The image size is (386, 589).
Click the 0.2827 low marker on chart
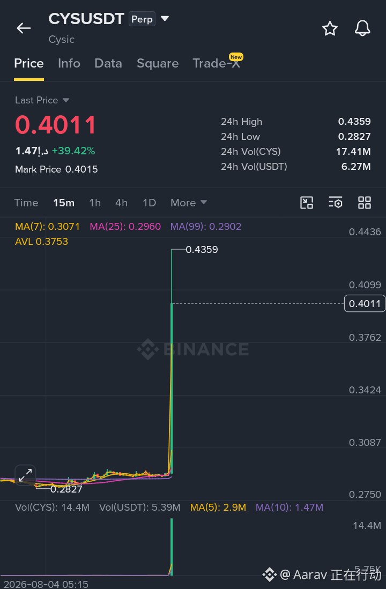coord(66,489)
